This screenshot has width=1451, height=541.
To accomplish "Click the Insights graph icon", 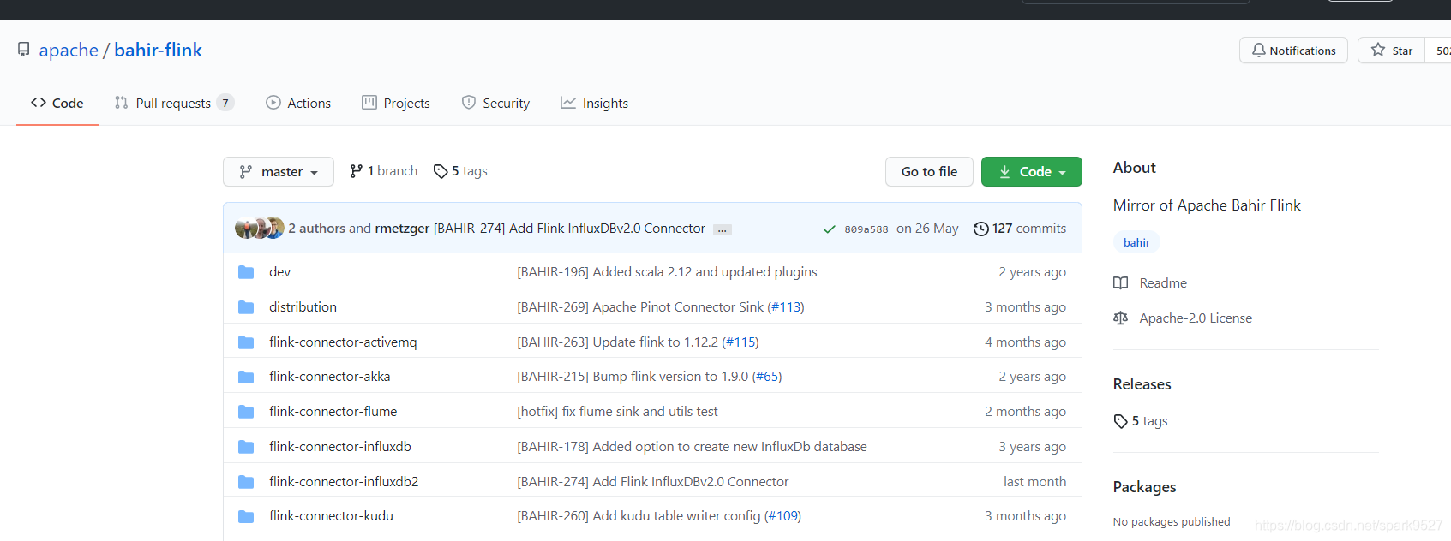I will [568, 103].
